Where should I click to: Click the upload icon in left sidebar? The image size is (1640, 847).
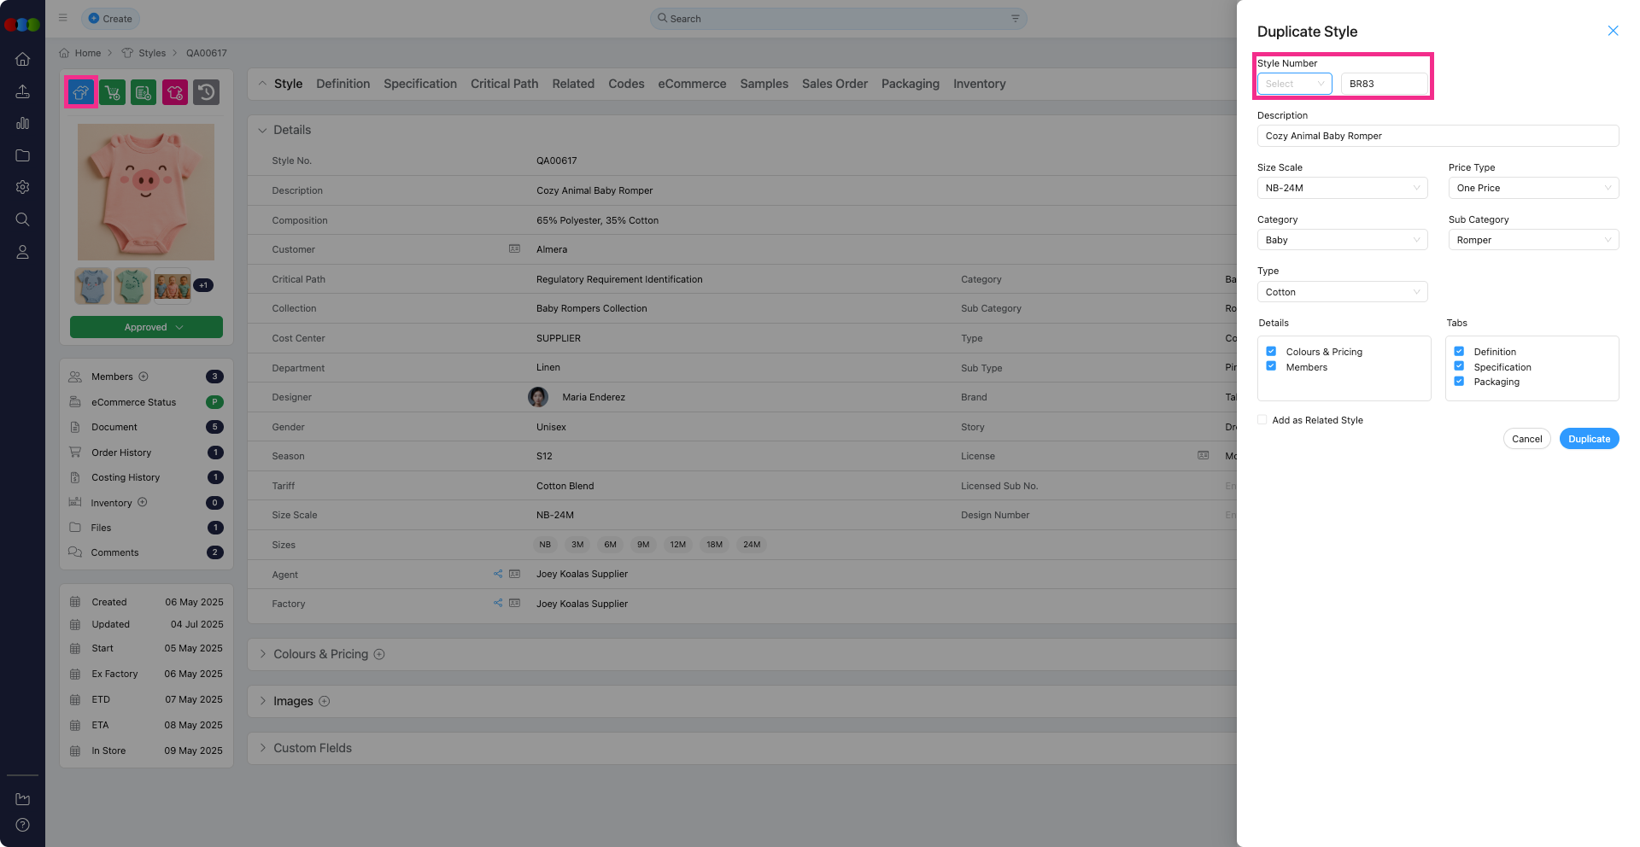23,91
